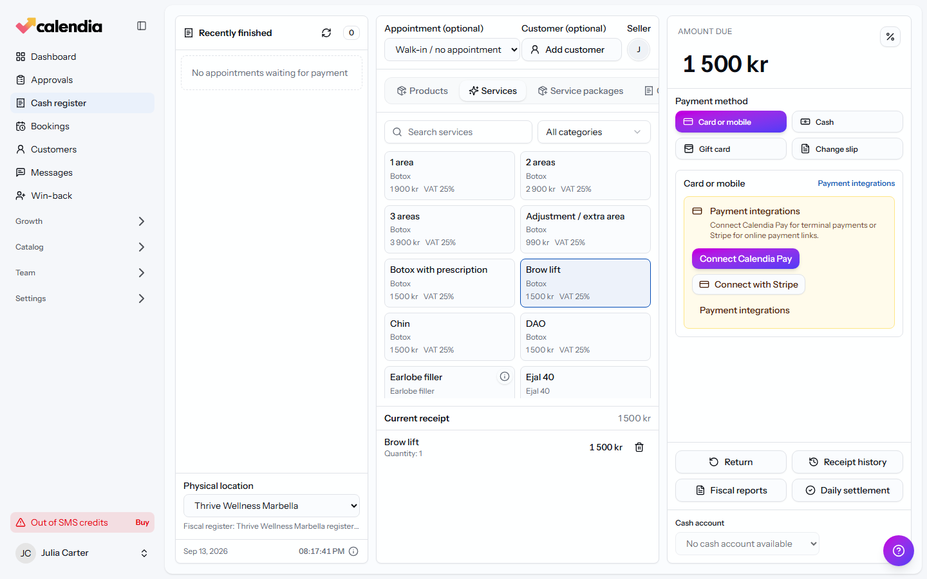Show info for Earlobe filler
The height and width of the screenshot is (579, 927).
pyautogui.click(x=505, y=377)
